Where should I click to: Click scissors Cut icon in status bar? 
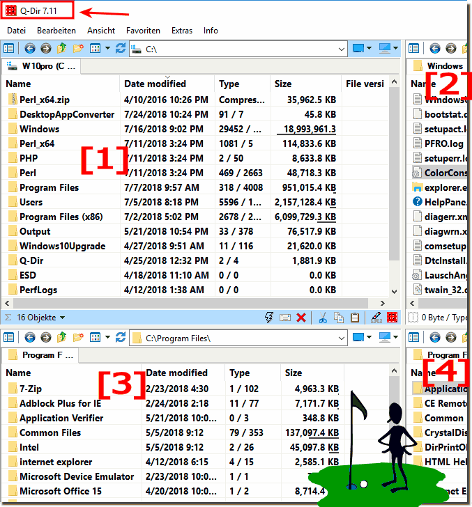pos(322,318)
